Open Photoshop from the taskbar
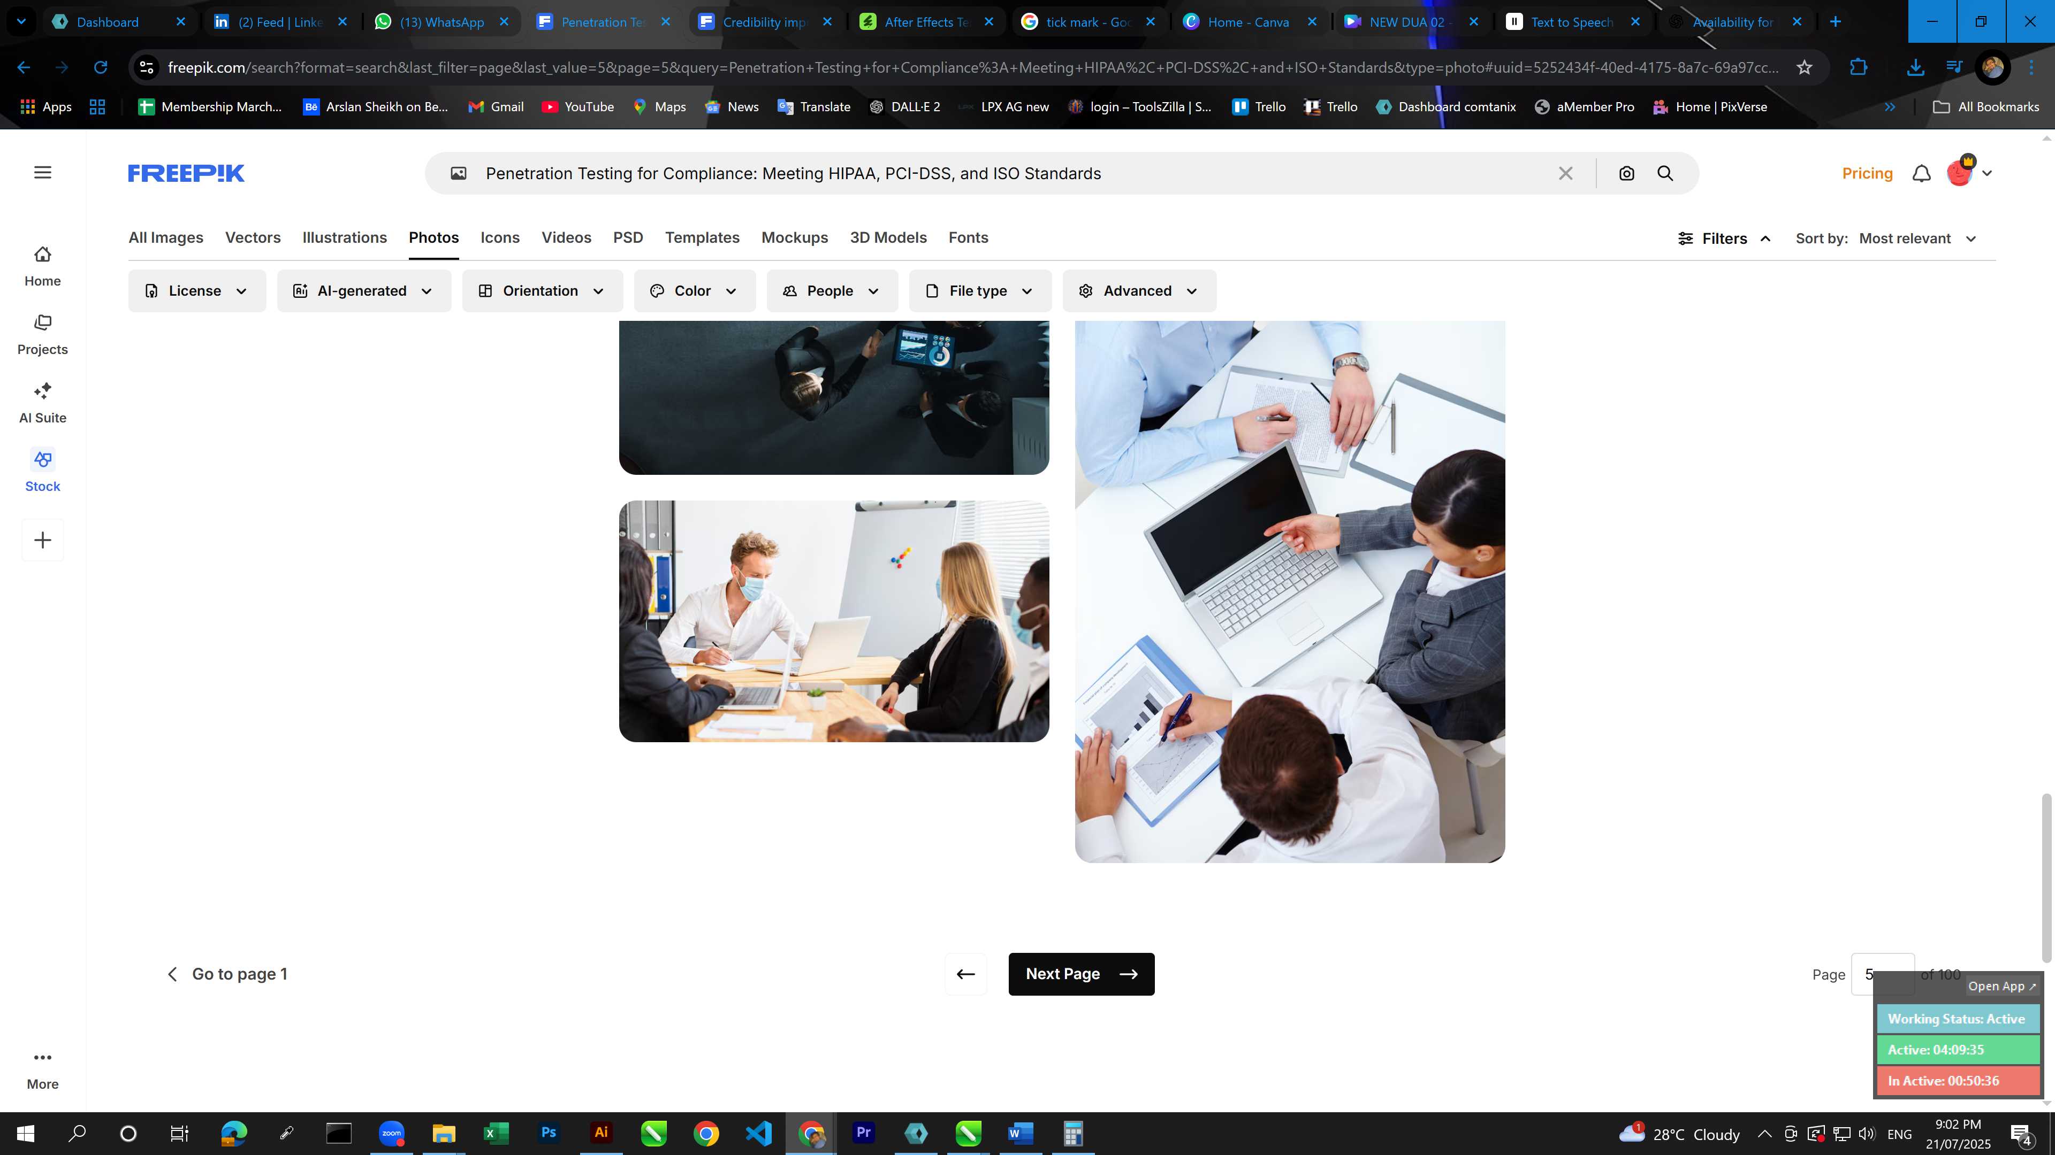This screenshot has height=1155, width=2055. click(x=548, y=1133)
